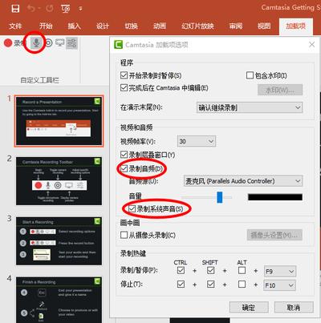Select slide 2 thumbnail Camtasia Recording Toolbar
321x323 pixels.
(x=59, y=181)
